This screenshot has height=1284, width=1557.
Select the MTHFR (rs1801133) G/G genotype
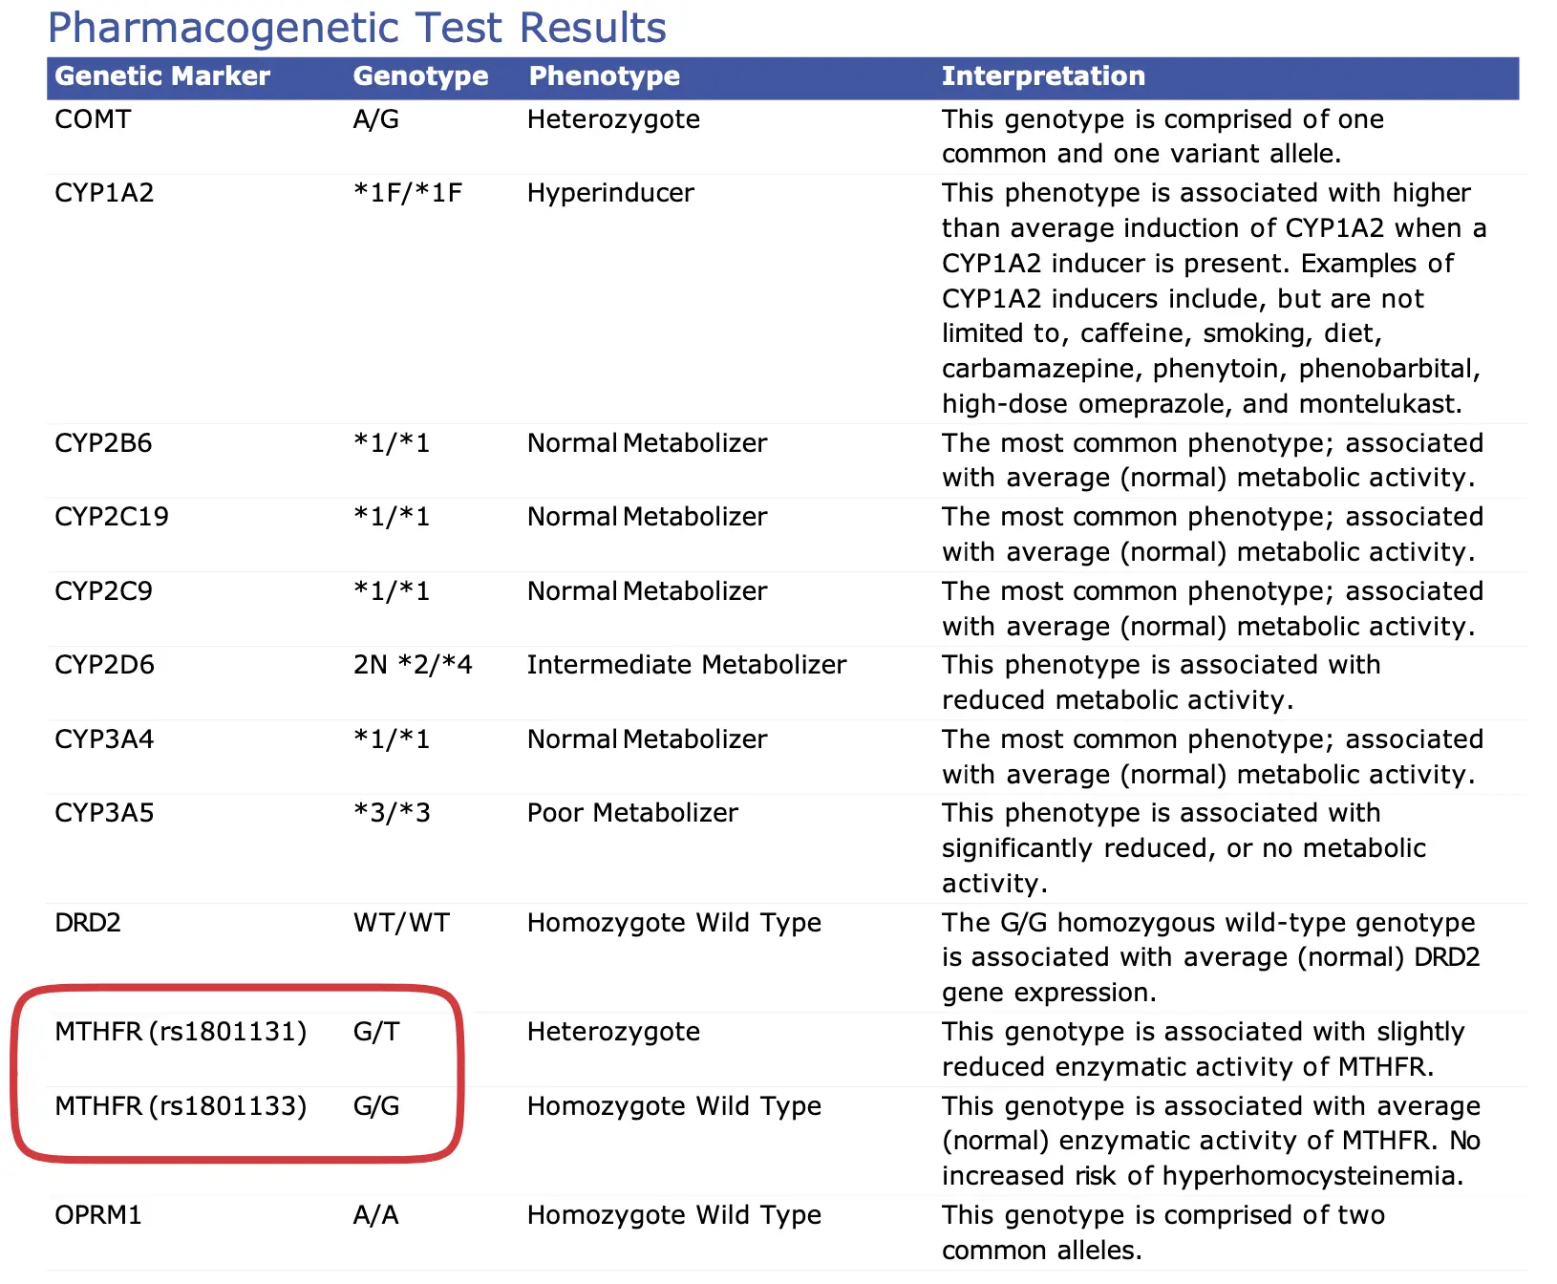(376, 1106)
